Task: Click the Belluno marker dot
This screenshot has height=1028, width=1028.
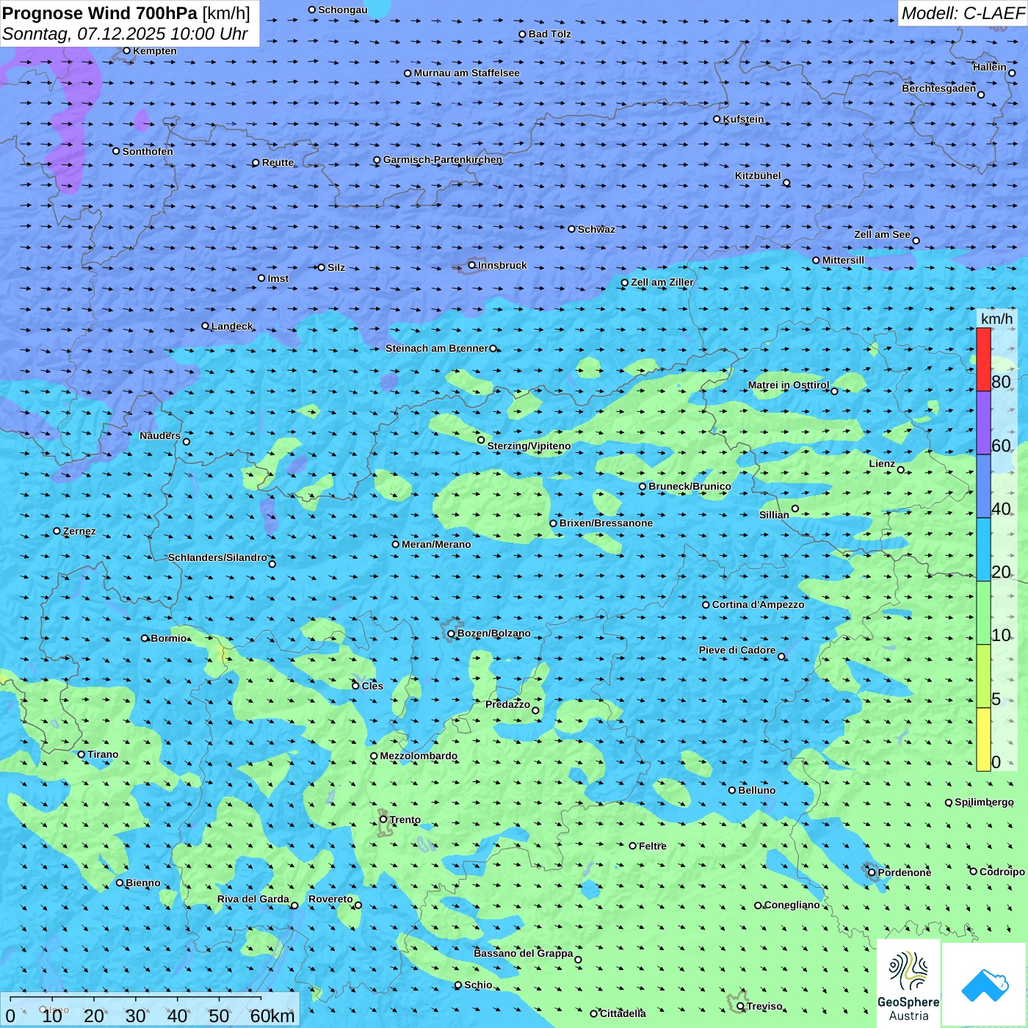Action: (732, 790)
